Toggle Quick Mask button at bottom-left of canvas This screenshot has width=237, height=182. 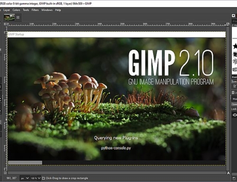[x=5, y=173]
